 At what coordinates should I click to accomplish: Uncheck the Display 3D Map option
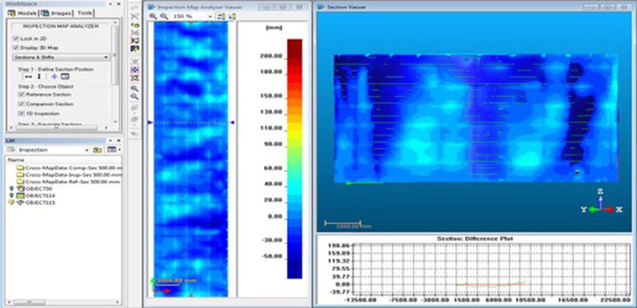click(16, 48)
